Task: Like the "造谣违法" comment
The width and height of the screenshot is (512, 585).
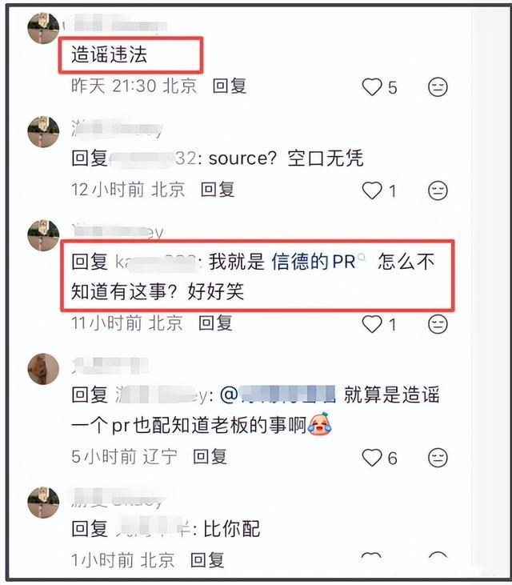Action: tap(372, 87)
